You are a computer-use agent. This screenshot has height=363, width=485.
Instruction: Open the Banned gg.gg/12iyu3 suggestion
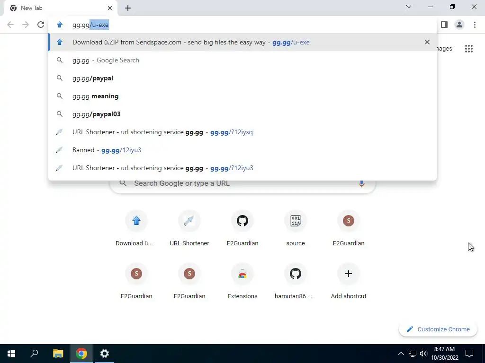(242, 150)
